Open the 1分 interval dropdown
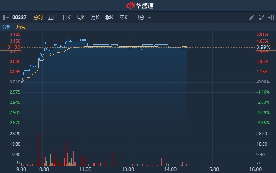 point(140,18)
